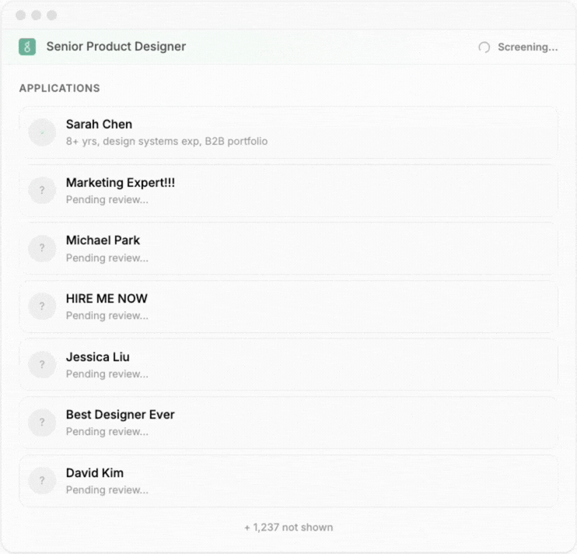
Task: Open Michael Park's application
Action: coord(103,240)
